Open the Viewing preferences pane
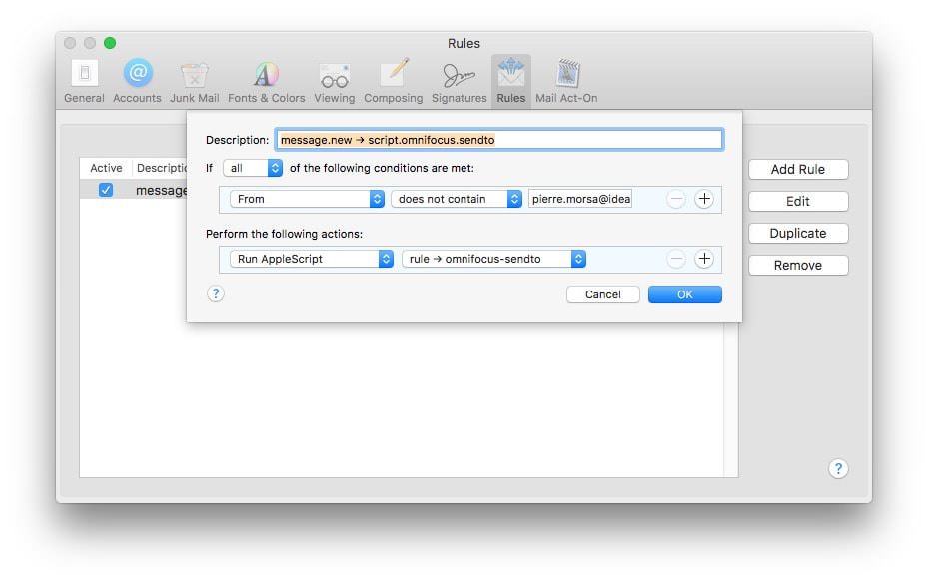 click(x=334, y=82)
